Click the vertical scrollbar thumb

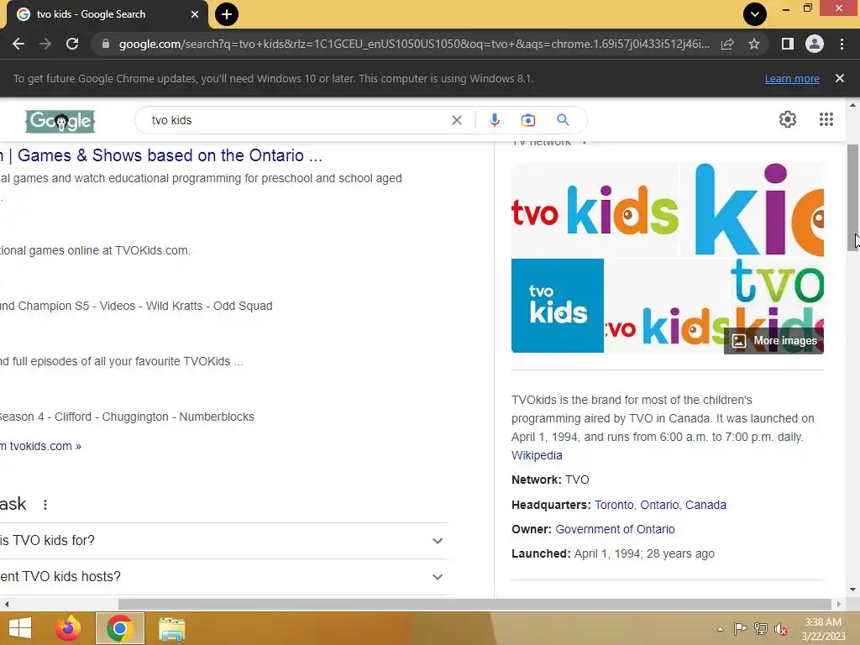852,197
